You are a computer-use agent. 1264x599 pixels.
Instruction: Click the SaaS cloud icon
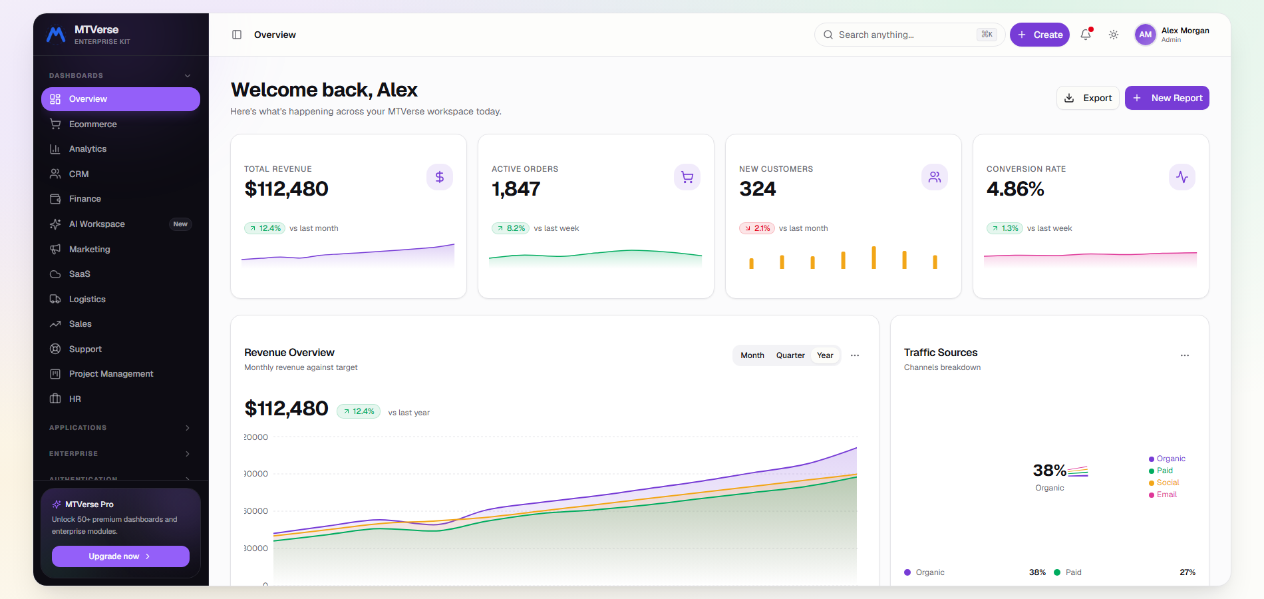click(x=55, y=274)
